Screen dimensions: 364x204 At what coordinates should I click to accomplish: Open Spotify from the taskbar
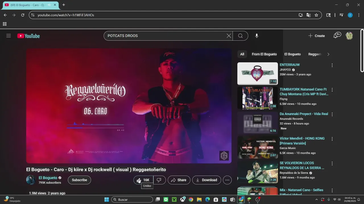[x=166, y=199]
